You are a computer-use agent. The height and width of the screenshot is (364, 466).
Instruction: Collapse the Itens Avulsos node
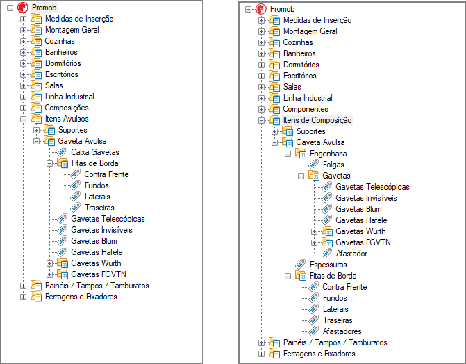[23, 119]
